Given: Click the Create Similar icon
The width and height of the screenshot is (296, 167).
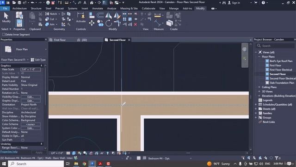Looking at the screenshot, I should pos(170,23).
